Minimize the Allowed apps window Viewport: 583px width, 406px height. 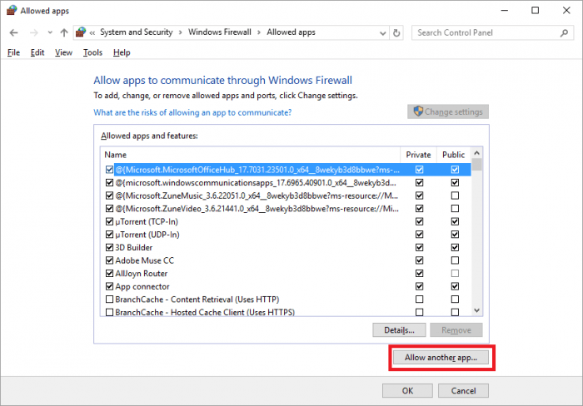(x=504, y=11)
